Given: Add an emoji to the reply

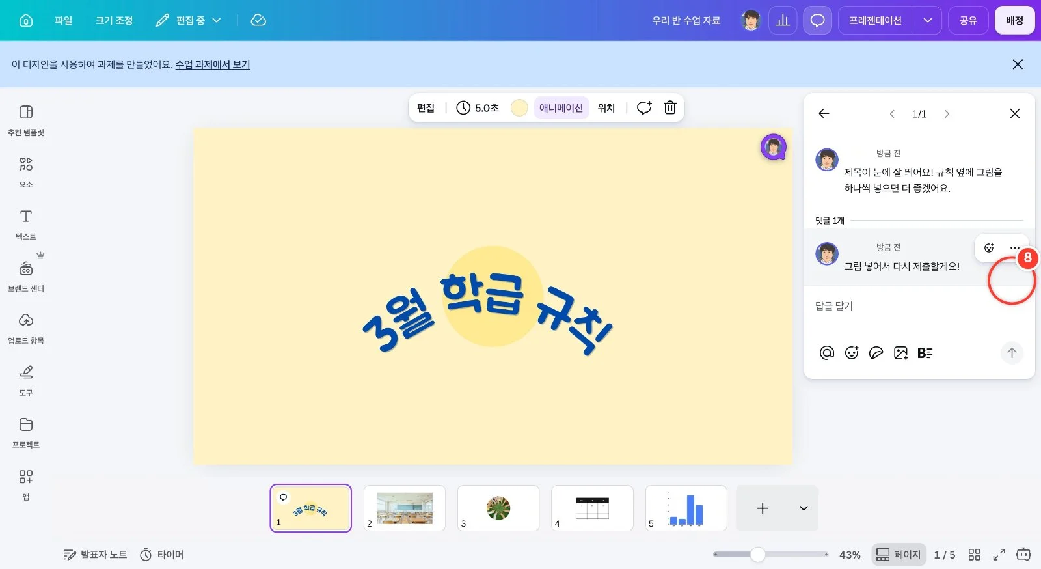Looking at the screenshot, I should click(852, 353).
